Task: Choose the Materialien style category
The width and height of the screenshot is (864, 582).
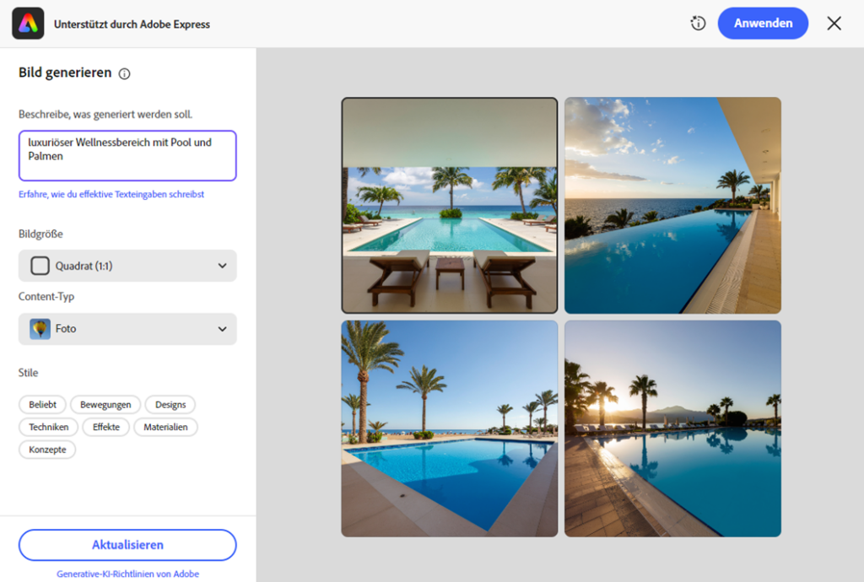Action: [x=165, y=427]
